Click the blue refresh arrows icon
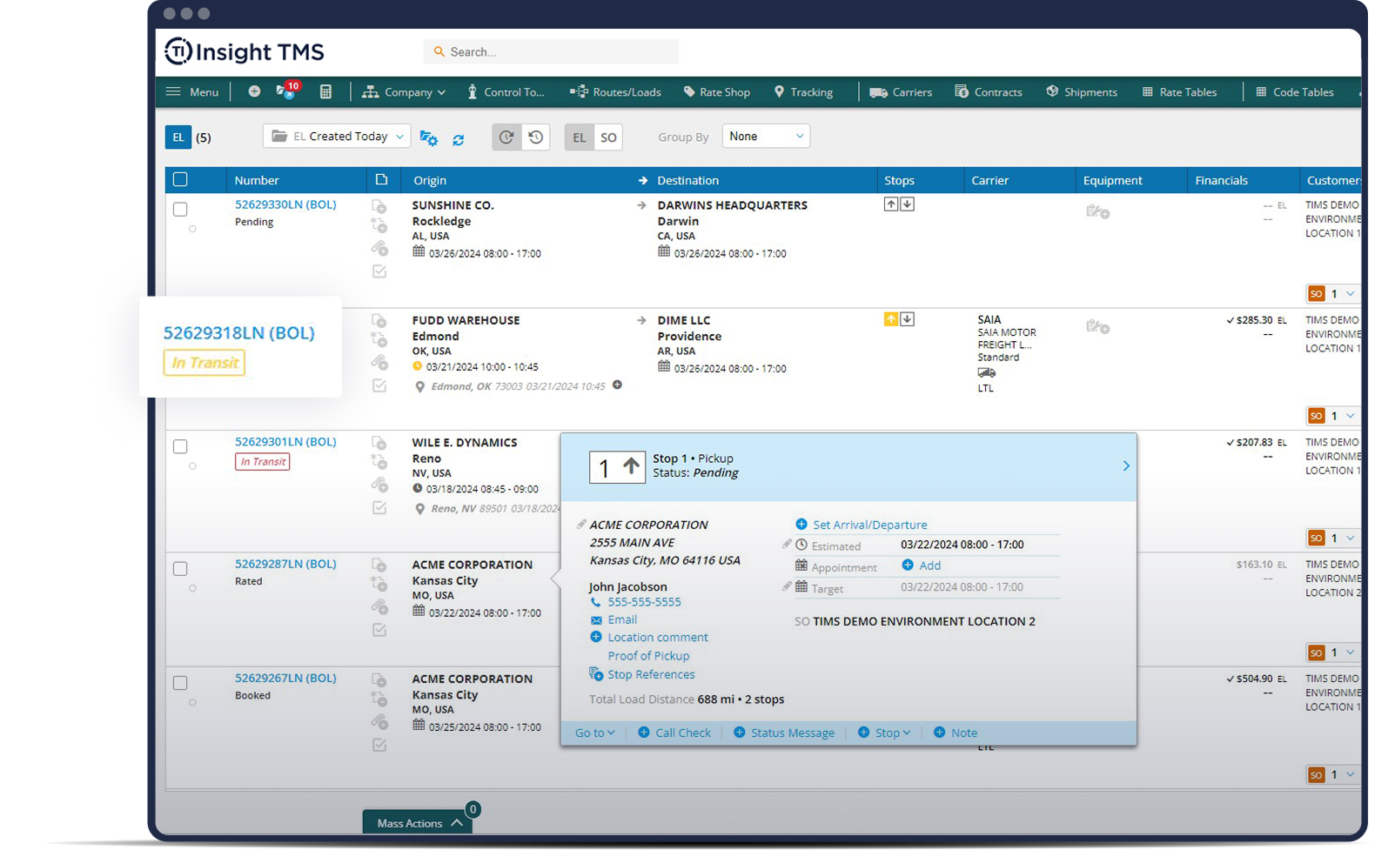Image resolution: width=1388 pixels, height=850 pixels. 458,139
